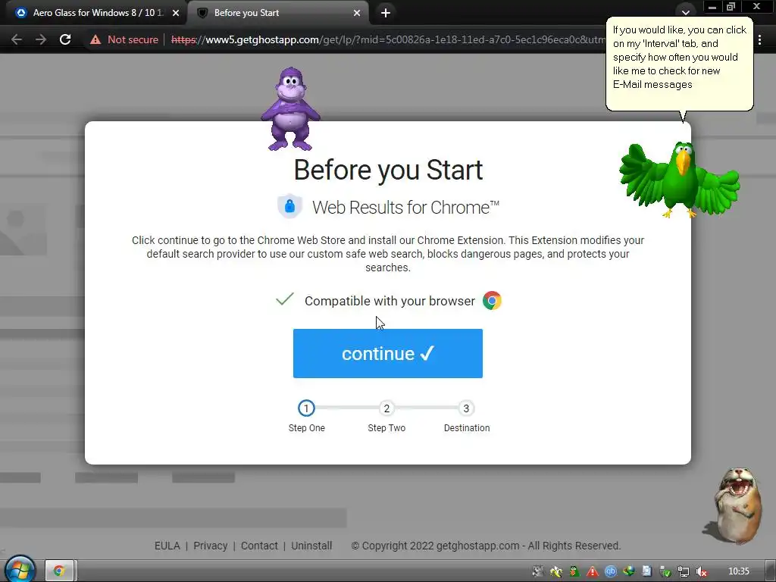Click the green compatibility checkmark
The width and height of the screenshot is (776, 582).
[285, 299]
